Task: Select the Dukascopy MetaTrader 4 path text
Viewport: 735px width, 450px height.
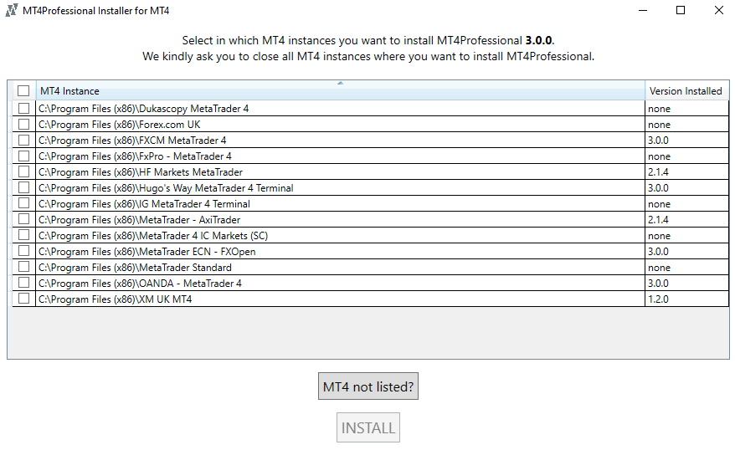Action: tap(143, 109)
